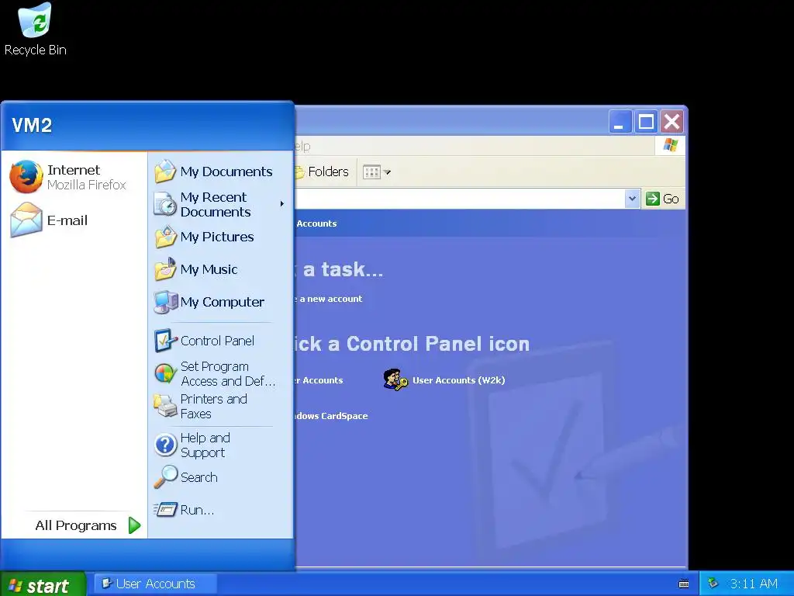Expand My Recent Documents submenu arrow

pos(282,204)
